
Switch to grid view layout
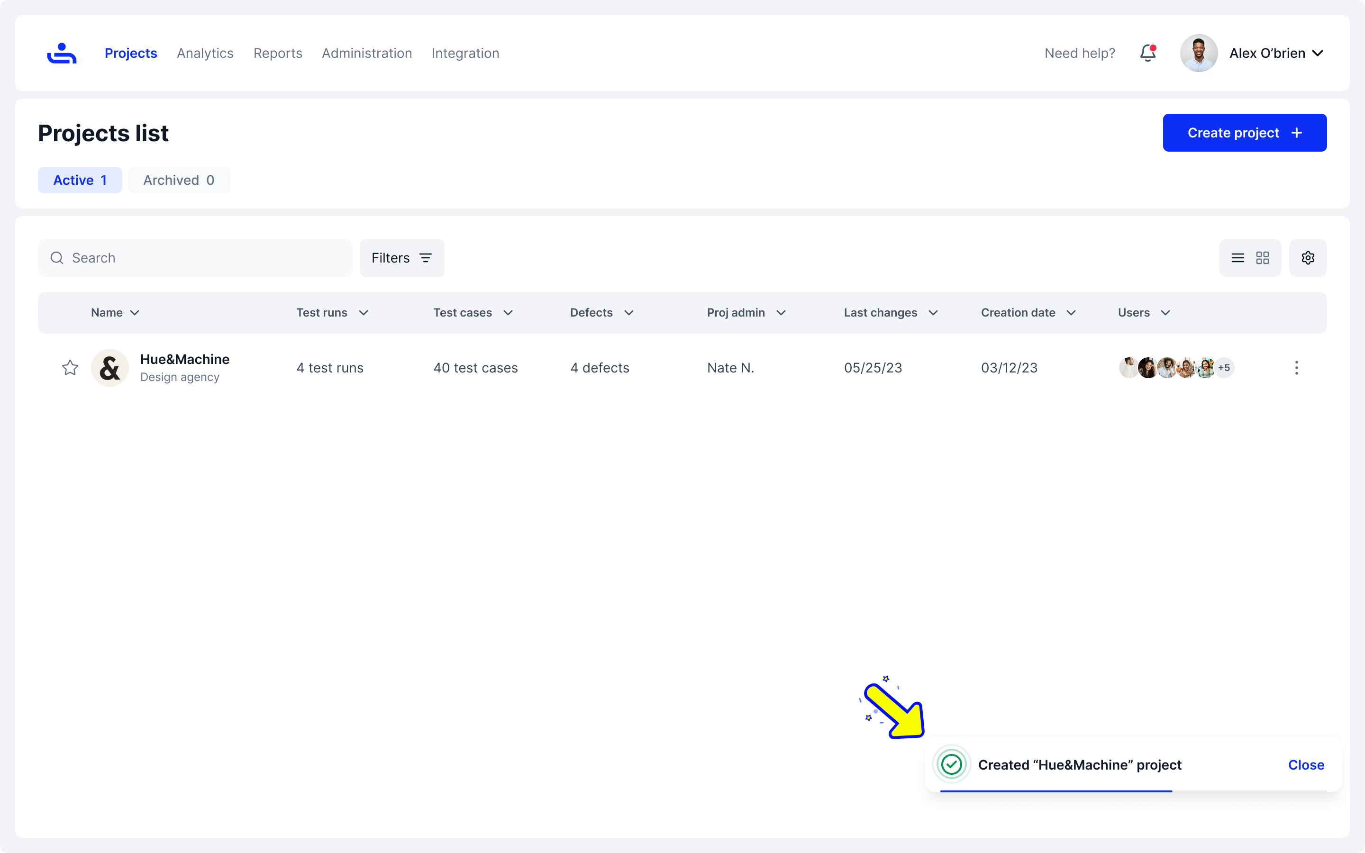click(1262, 258)
